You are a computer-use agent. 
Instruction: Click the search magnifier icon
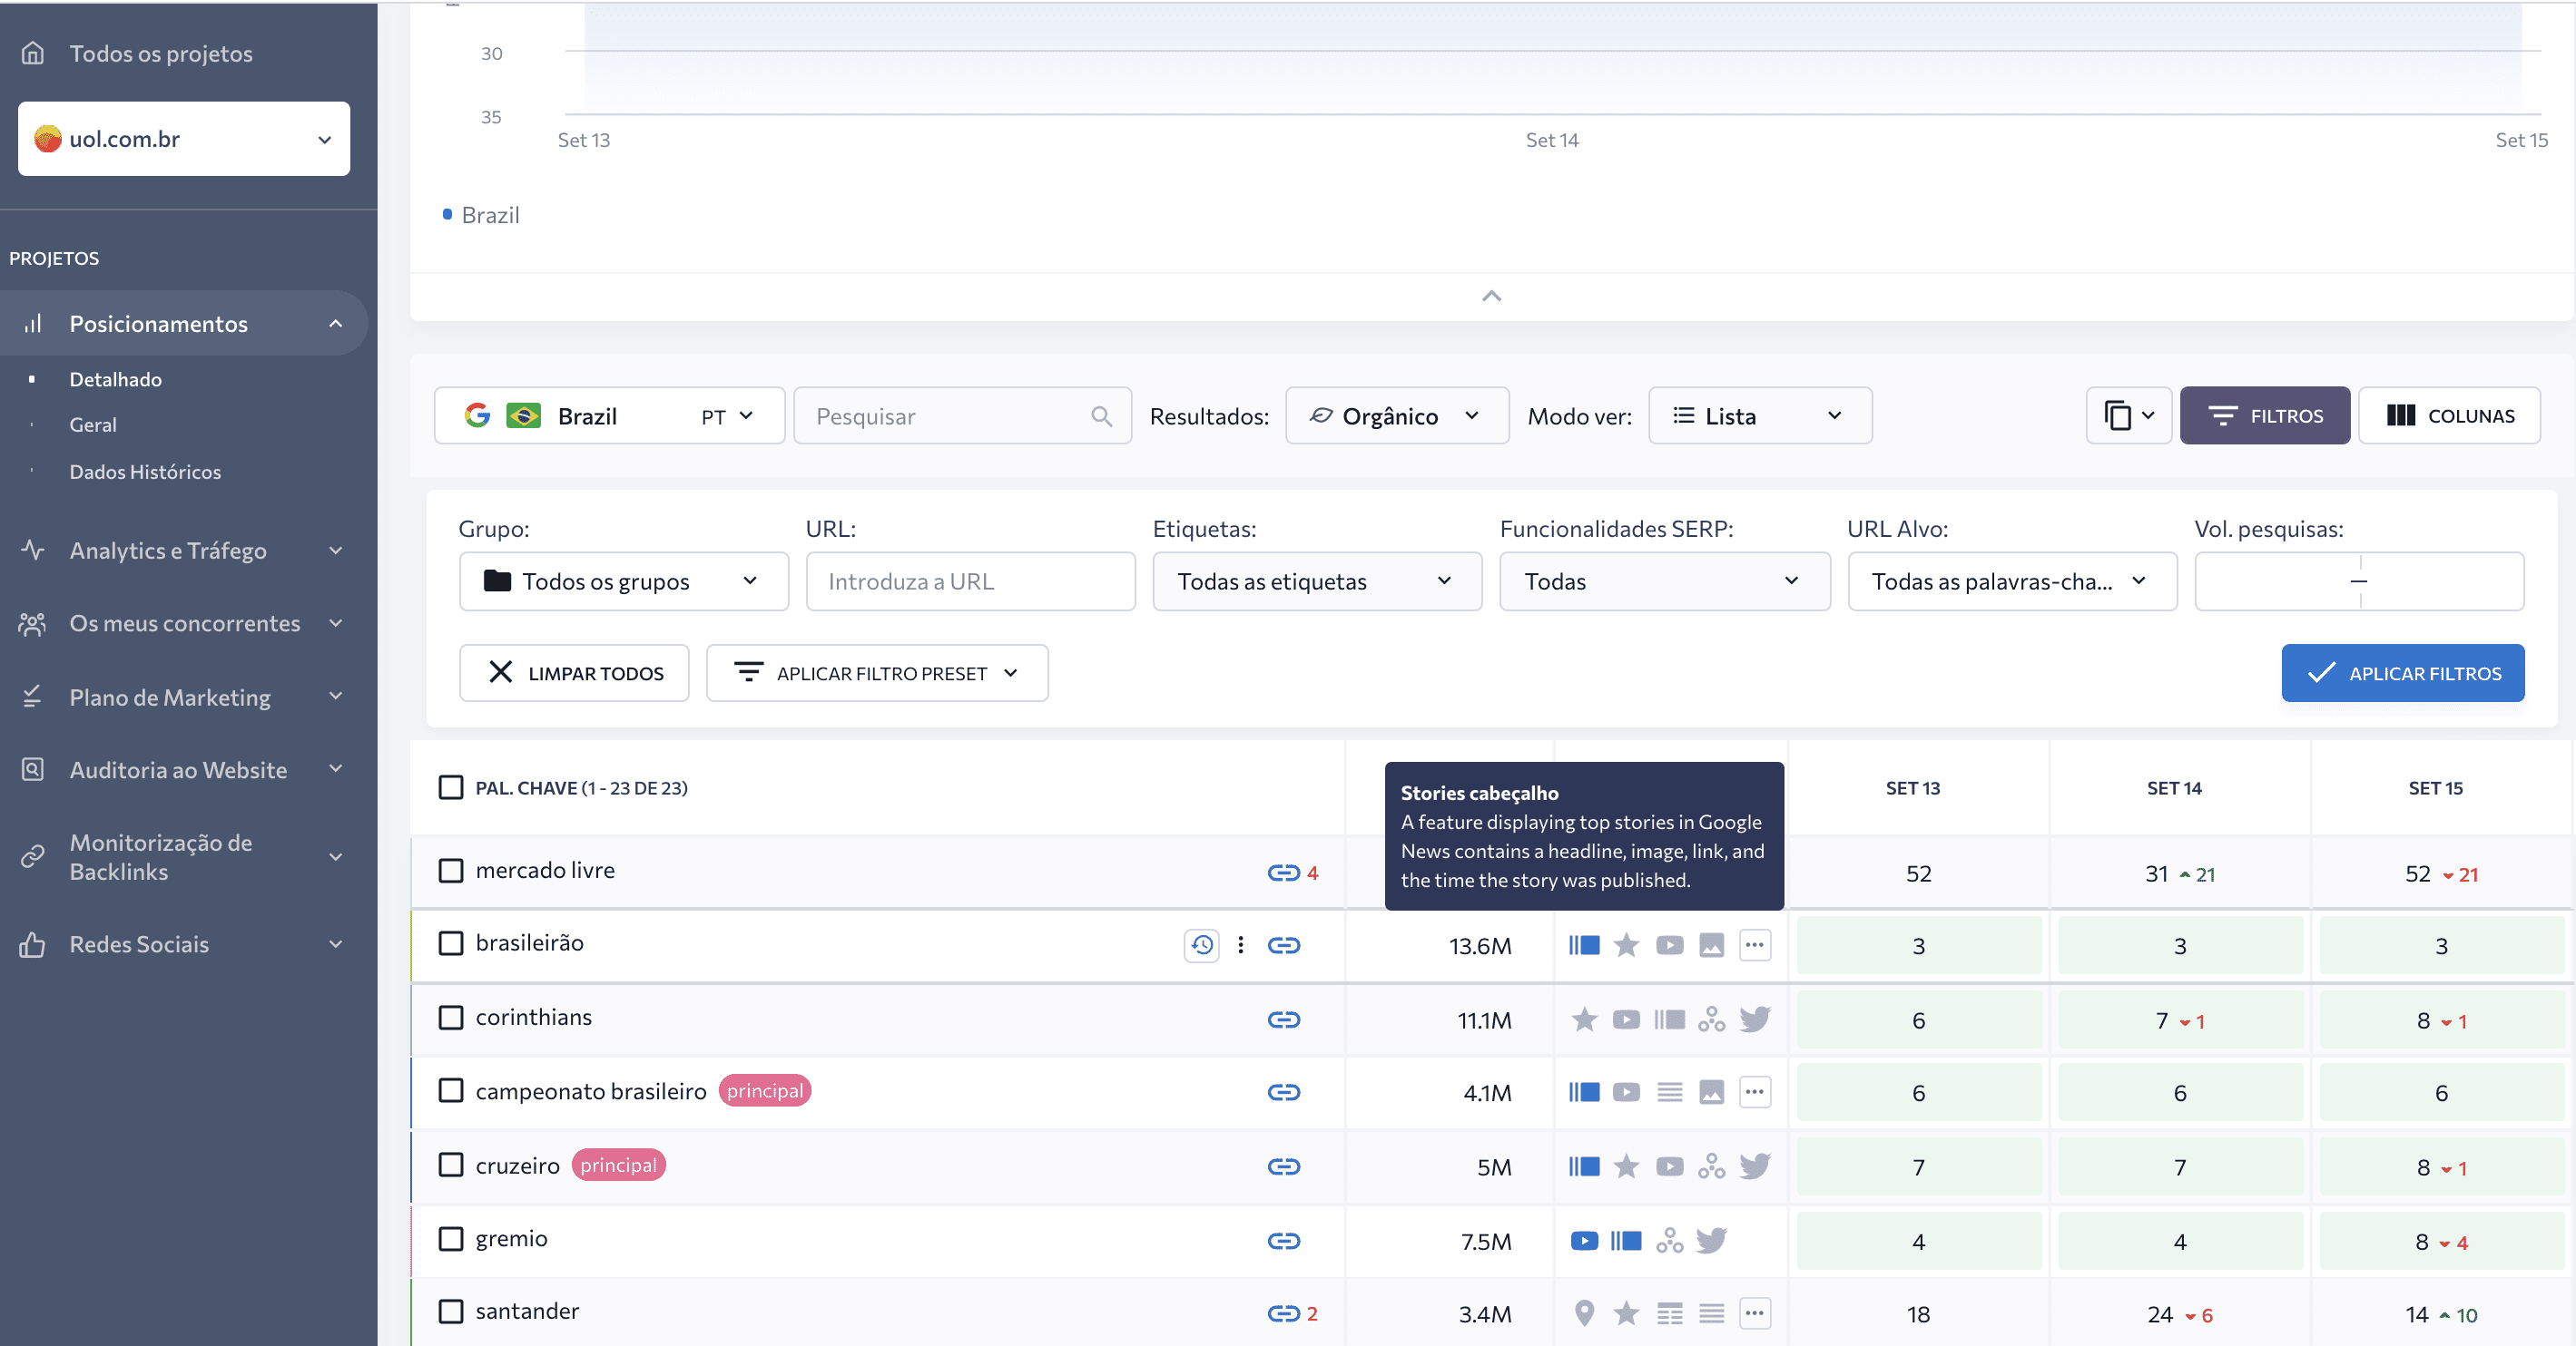coord(1101,415)
